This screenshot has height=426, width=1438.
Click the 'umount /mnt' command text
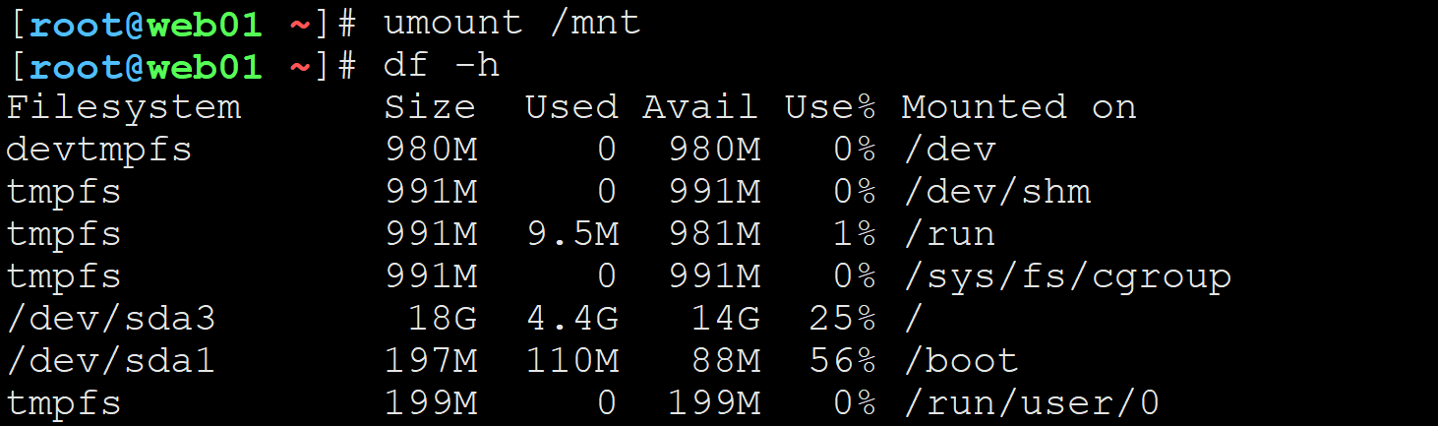coord(512,23)
